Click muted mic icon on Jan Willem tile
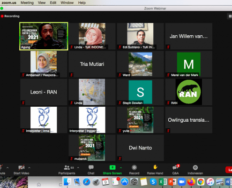Viewport: 232px width, 188px height. [x=168, y=47]
